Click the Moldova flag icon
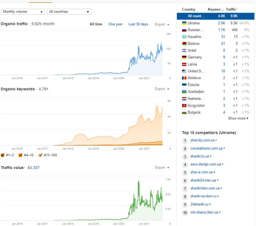 184,78
